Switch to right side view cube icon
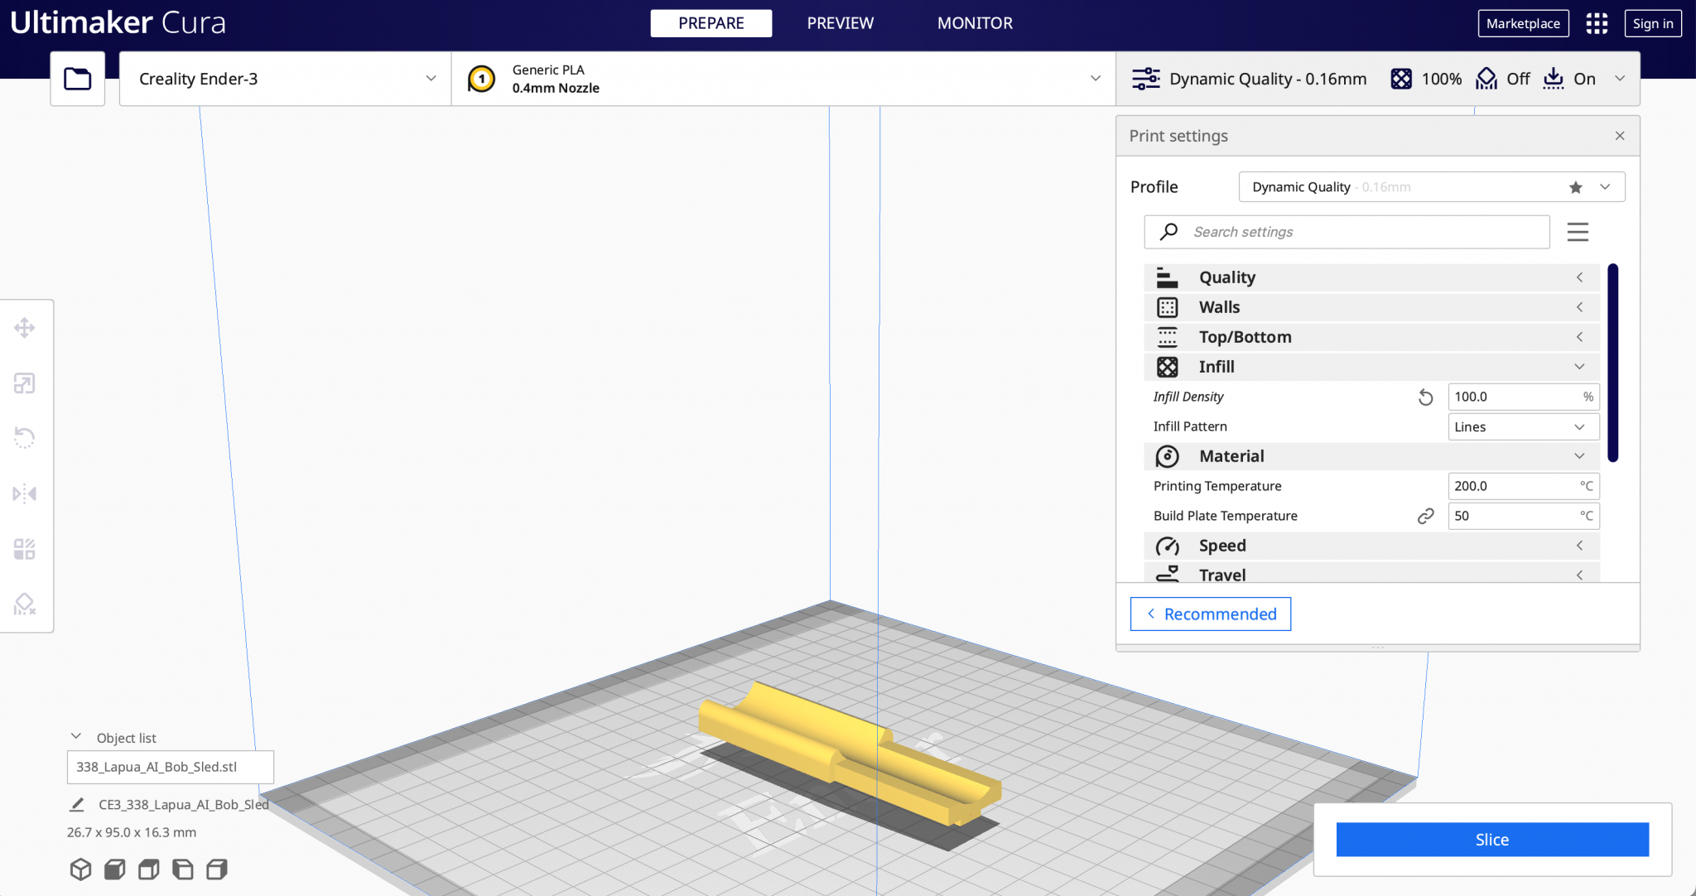 point(217,870)
